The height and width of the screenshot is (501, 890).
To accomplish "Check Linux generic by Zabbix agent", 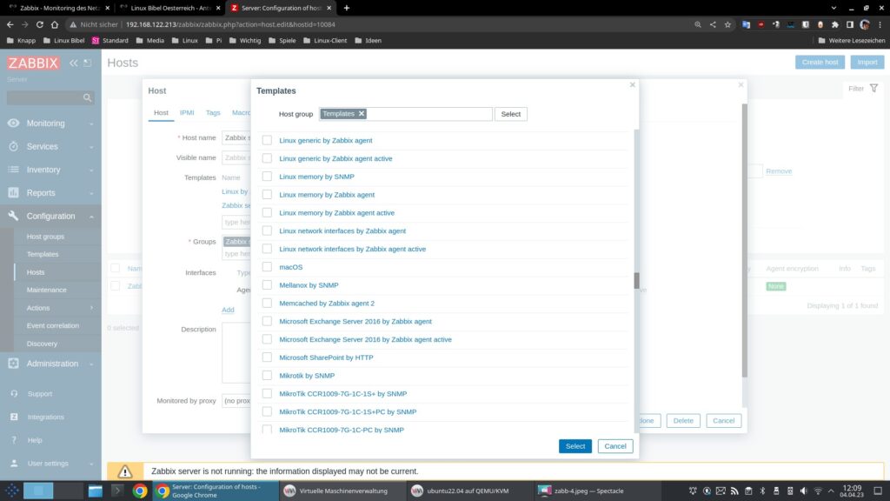I will [267, 140].
